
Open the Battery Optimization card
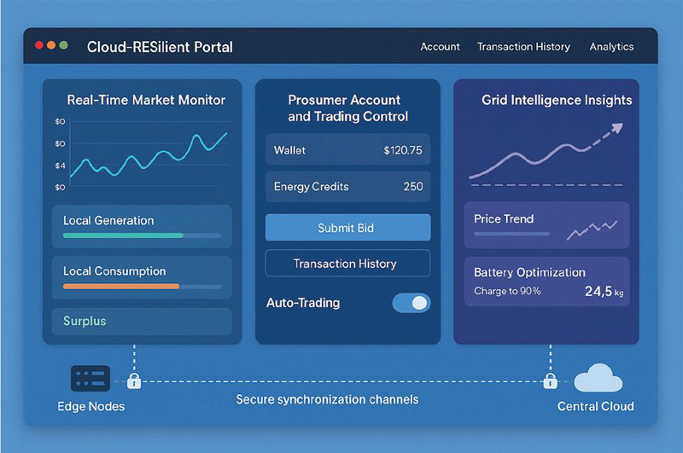(546, 282)
